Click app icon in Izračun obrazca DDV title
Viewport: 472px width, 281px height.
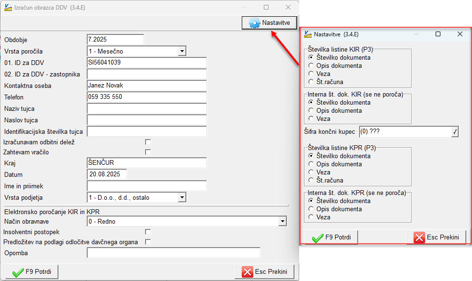[8, 8]
